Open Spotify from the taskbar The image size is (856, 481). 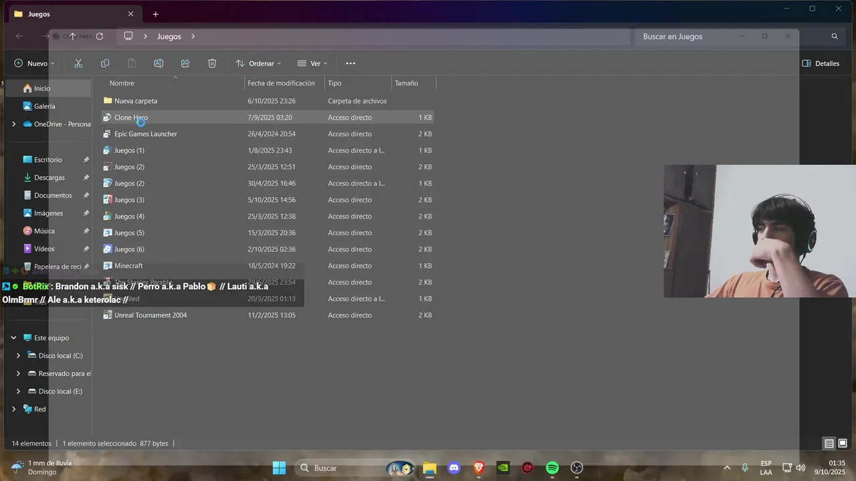[x=552, y=468]
